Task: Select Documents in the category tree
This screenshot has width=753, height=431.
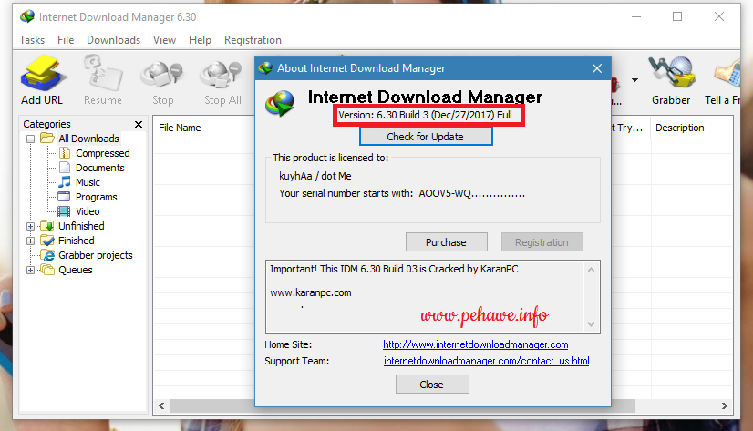Action: pyautogui.click(x=100, y=168)
